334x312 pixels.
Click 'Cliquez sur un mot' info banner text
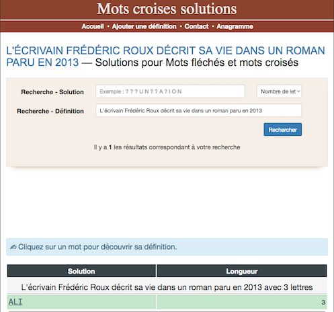(97, 247)
